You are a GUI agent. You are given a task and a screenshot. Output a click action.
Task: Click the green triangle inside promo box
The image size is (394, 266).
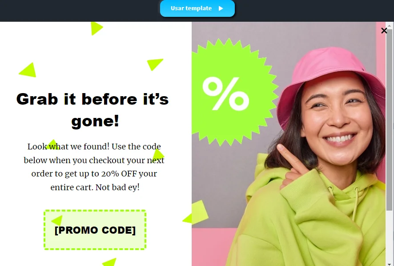point(57,220)
